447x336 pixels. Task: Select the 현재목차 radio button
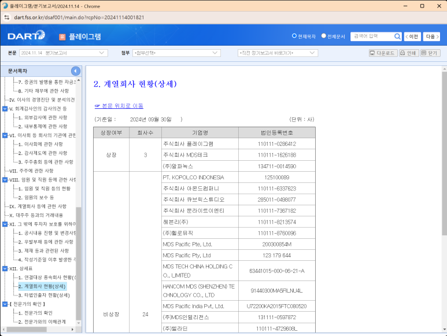tap(294, 36)
